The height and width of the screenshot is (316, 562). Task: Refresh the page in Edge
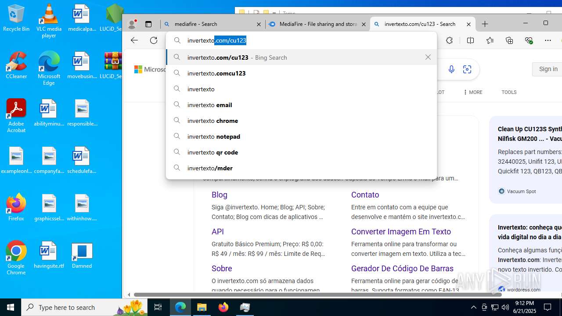[x=154, y=40]
